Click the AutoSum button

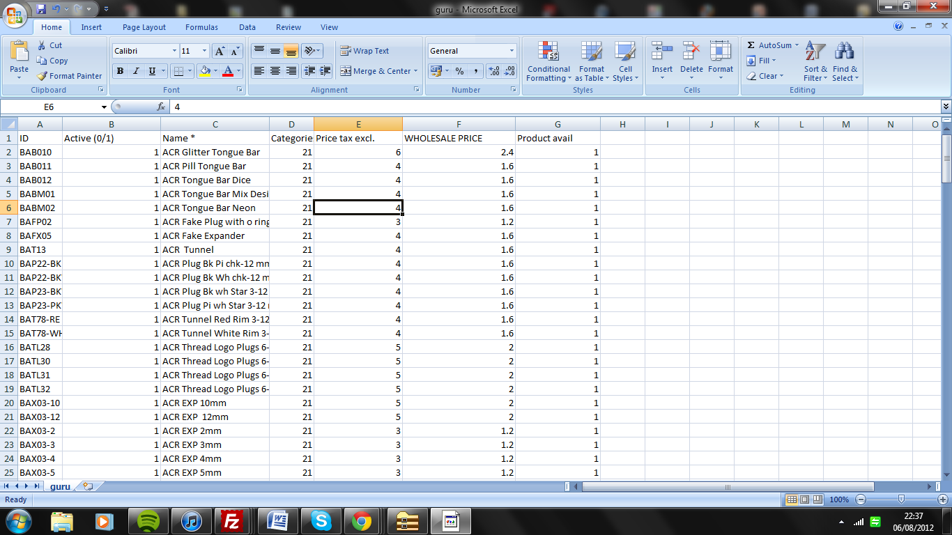[769, 45]
